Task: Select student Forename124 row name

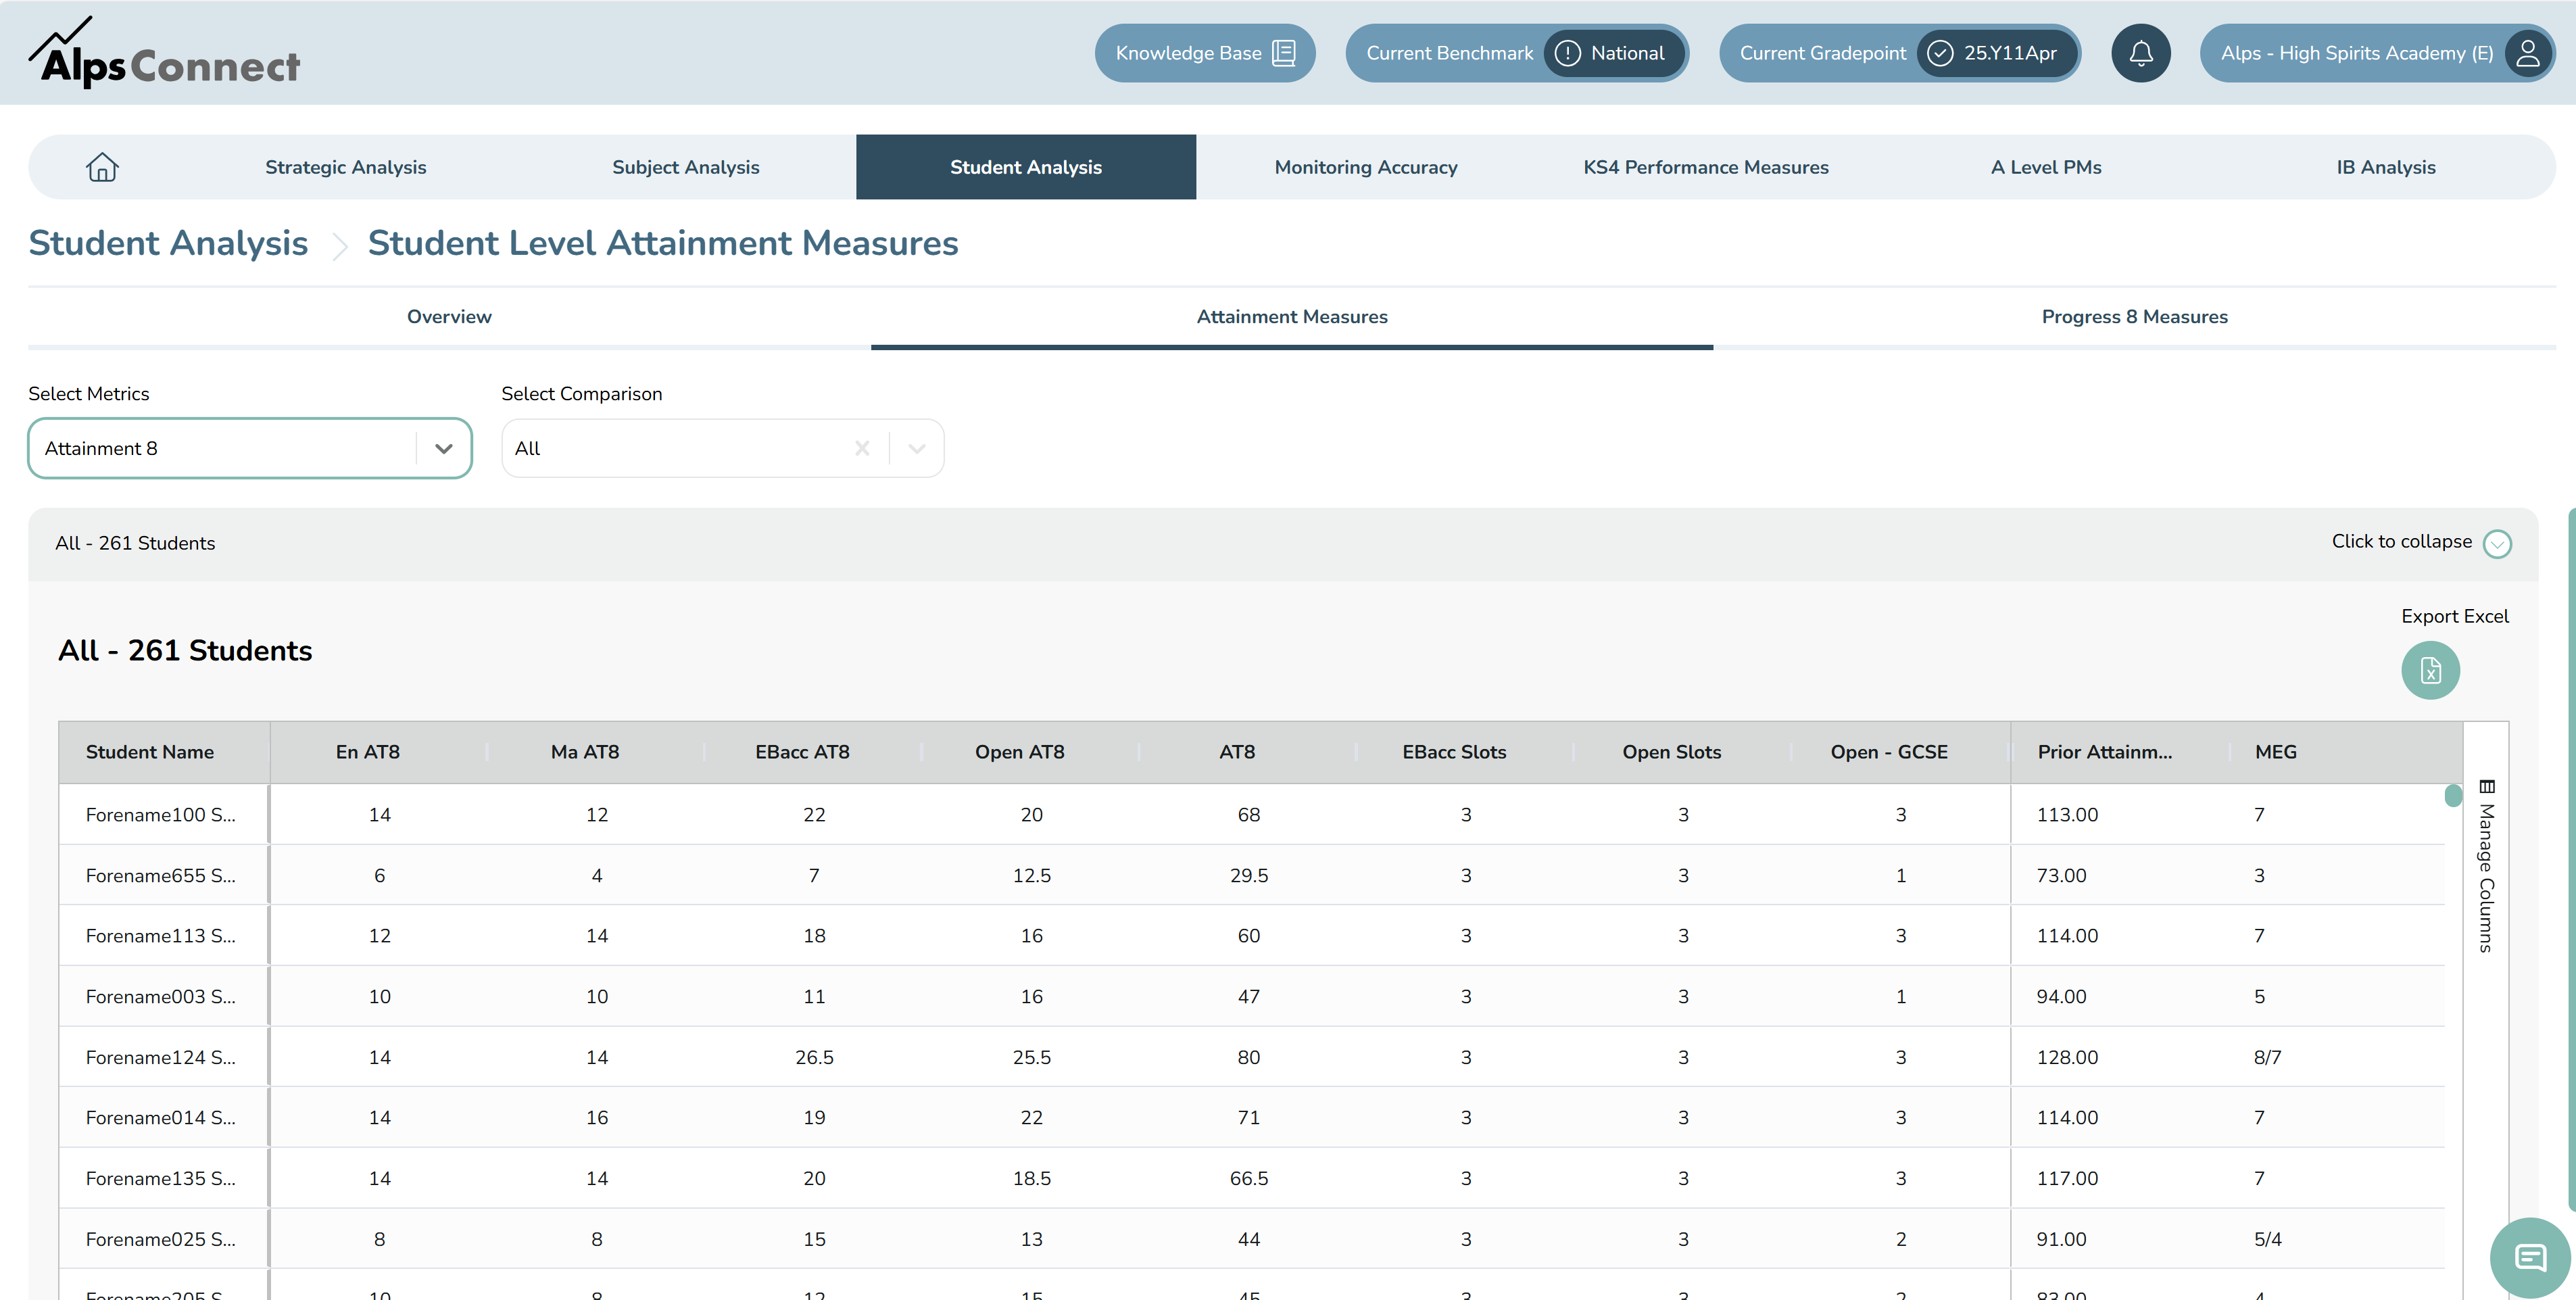Action: coord(161,1058)
